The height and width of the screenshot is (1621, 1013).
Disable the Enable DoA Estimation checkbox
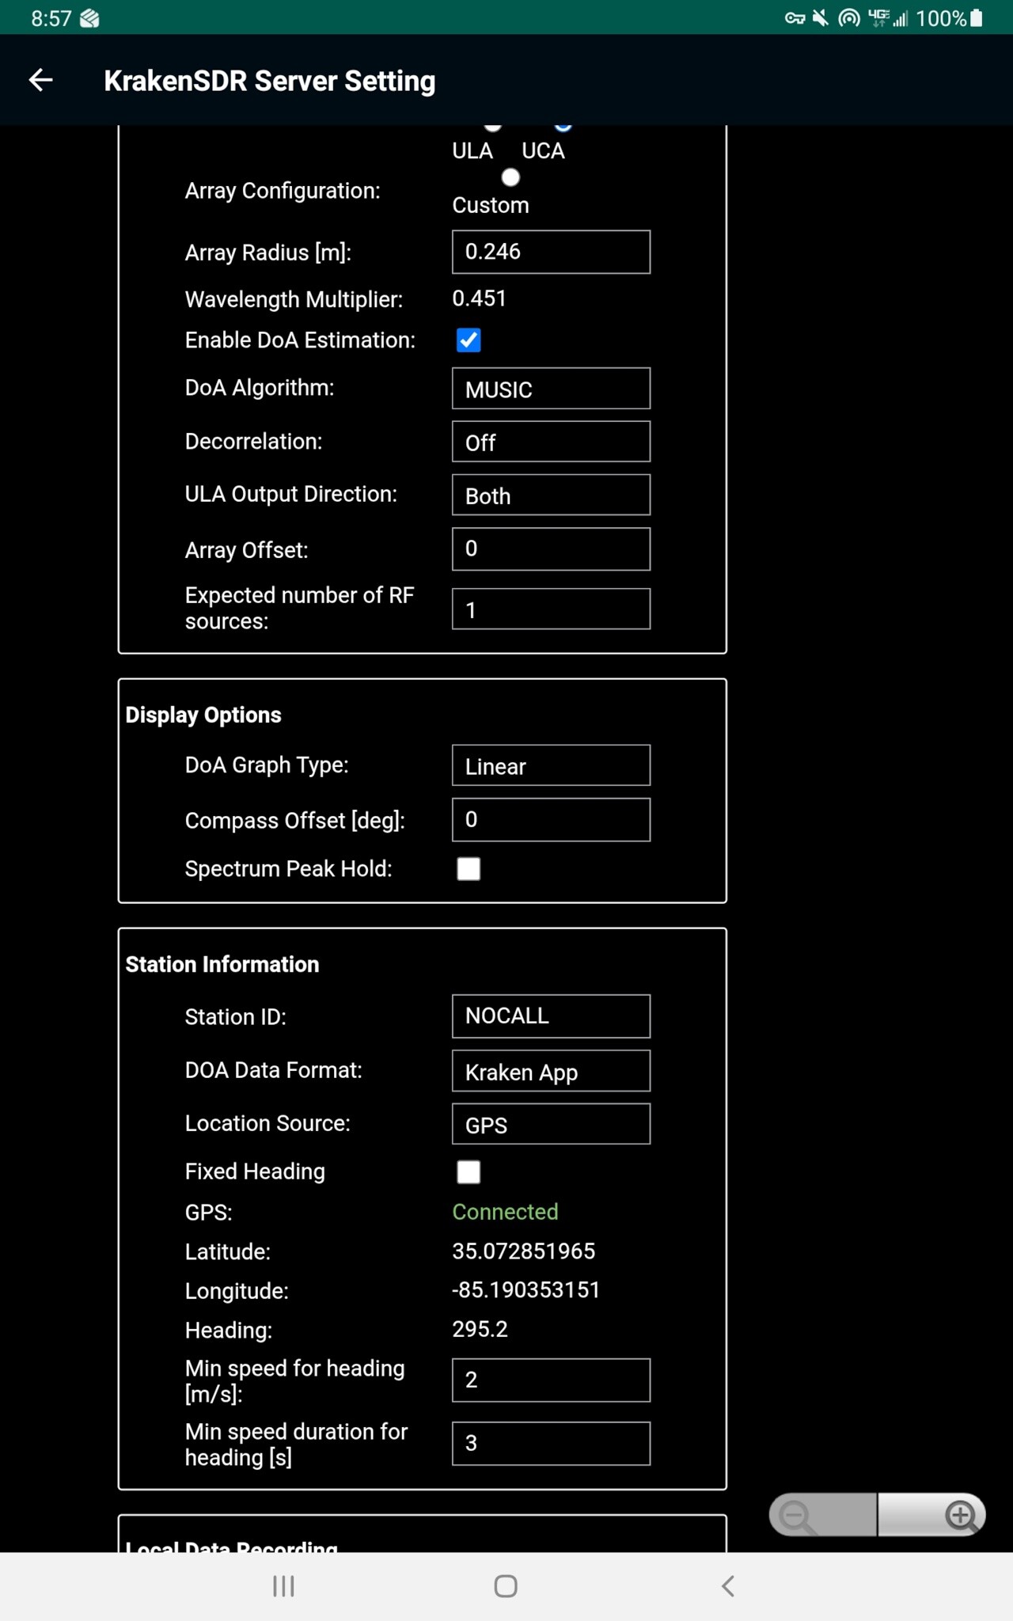tap(469, 340)
